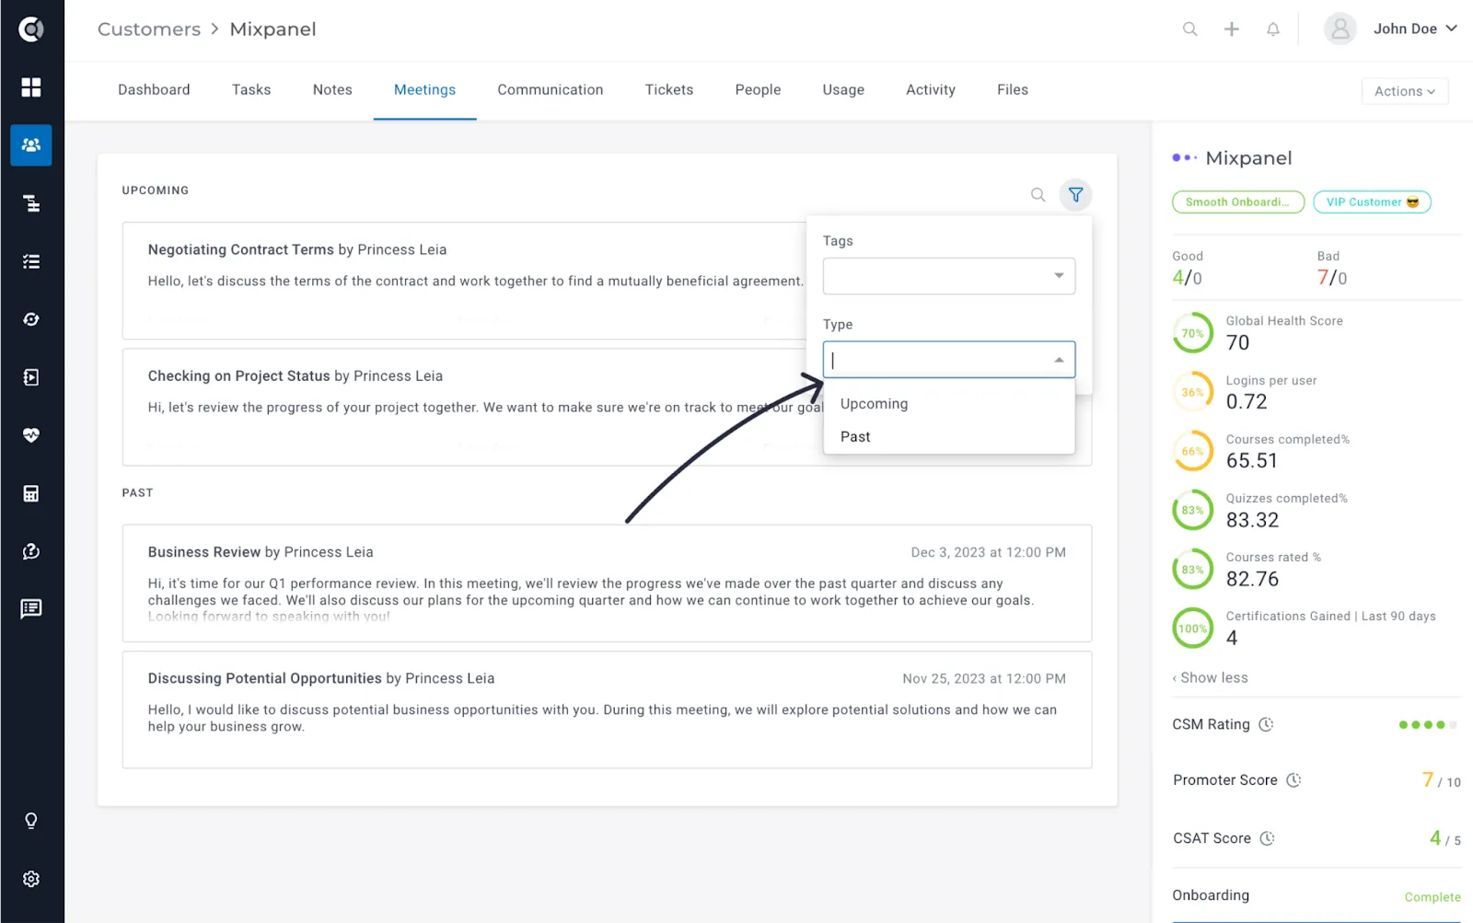1473x923 pixels.
Task: Click the Global Health Score 70% ring
Action: pyautogui.click(x=1193, y=334)
